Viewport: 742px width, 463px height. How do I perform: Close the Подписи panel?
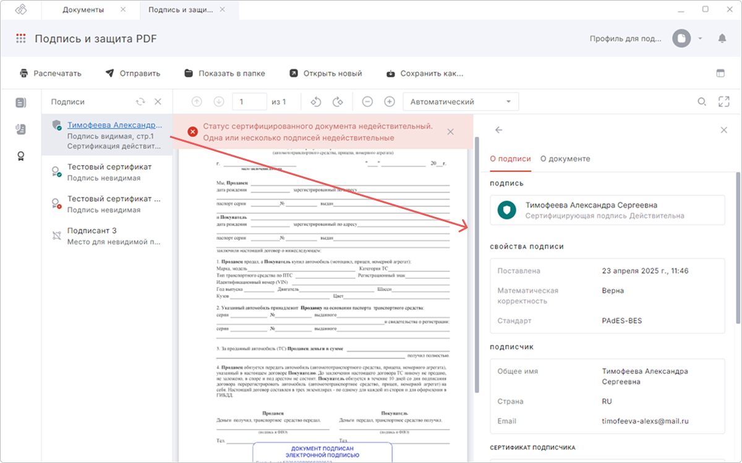pos(158,102)
